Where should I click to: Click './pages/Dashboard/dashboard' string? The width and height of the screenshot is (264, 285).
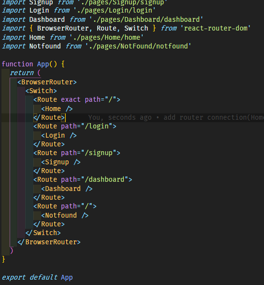[146, 19]
